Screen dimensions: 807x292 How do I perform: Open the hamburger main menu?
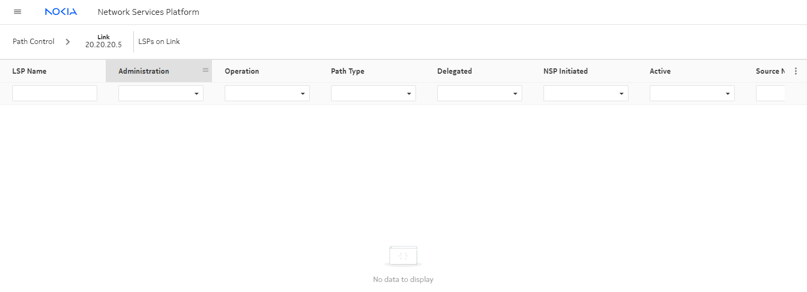click(x=18, y=12)
